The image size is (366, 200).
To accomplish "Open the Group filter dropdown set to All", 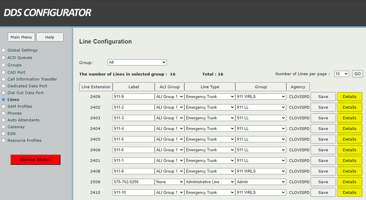I will coord(137,62).
